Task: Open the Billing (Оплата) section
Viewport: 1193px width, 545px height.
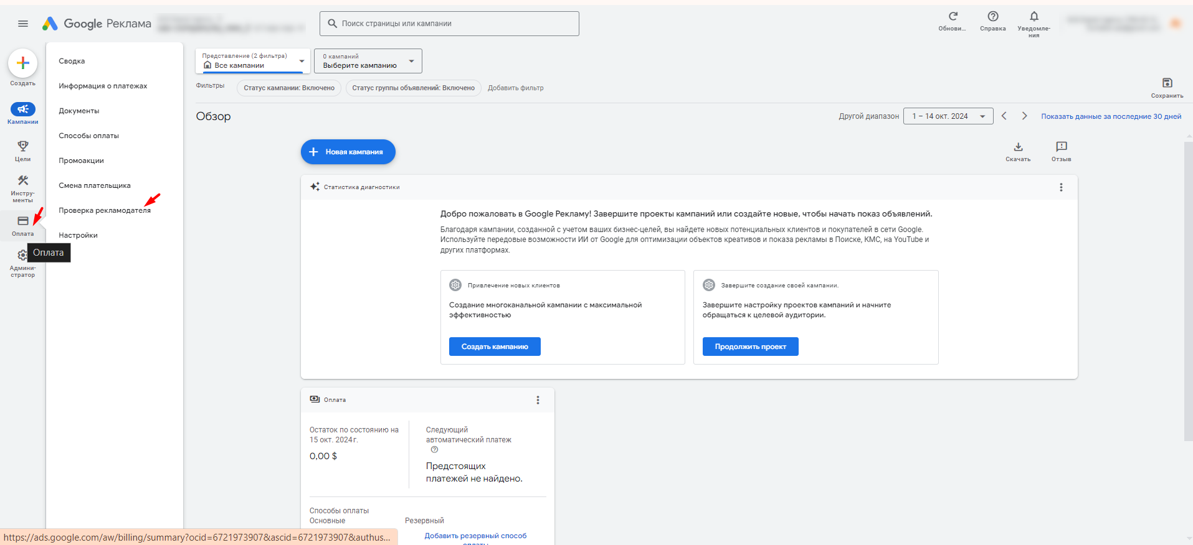Action: click(x=23, y=226)
